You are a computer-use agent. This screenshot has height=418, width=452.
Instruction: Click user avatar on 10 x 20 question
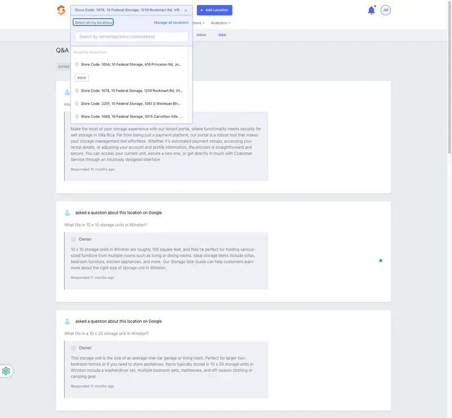click(x=67, y=321)
